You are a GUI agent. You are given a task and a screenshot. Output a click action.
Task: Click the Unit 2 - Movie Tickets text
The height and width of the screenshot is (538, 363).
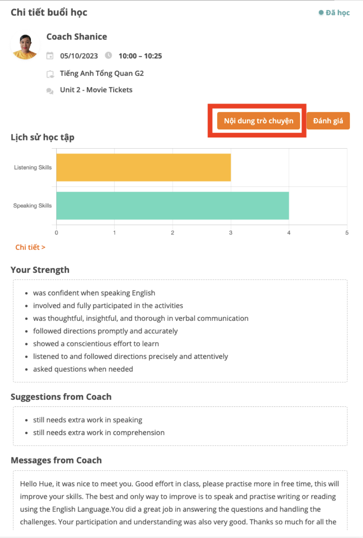pos(96,90)
